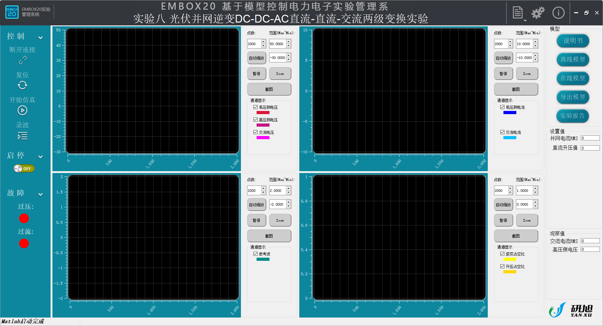Click 截图 screenshot in duty cycle panel

pyautogui.click(x=516, y=236)
